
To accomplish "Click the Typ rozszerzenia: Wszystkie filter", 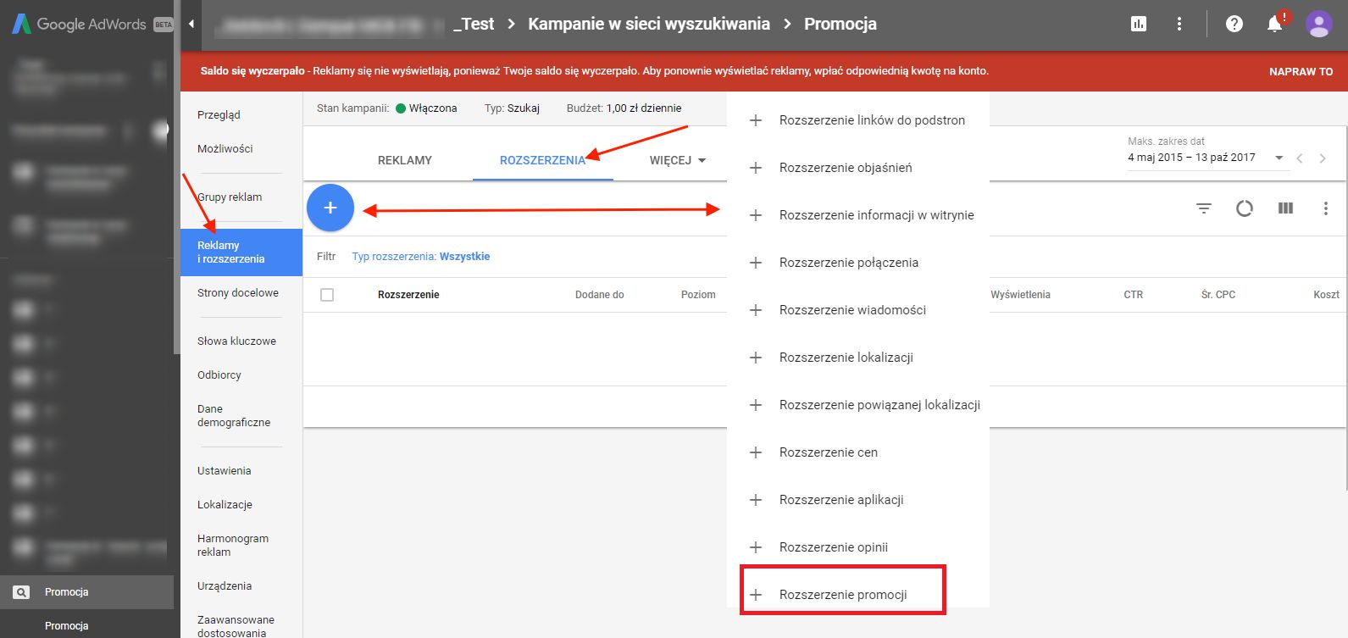I will click(421, 257).
